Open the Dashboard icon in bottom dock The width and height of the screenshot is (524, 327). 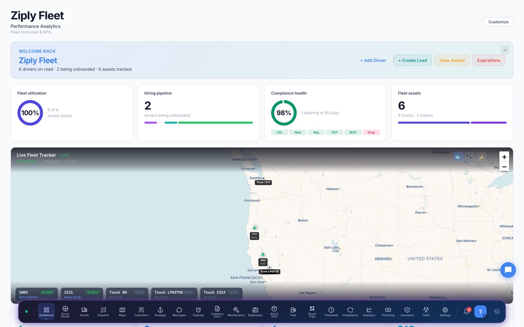pos(46,312)
